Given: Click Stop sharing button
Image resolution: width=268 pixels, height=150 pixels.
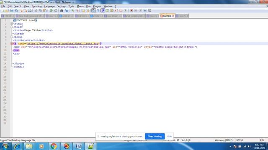Looking at the screenshot, I should [x=155, y=136].
